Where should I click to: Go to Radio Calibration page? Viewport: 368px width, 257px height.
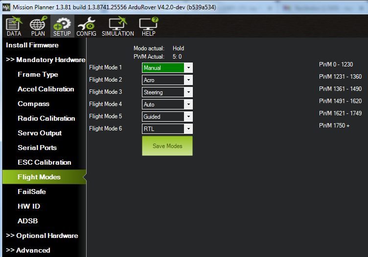[x=46, y=118]
